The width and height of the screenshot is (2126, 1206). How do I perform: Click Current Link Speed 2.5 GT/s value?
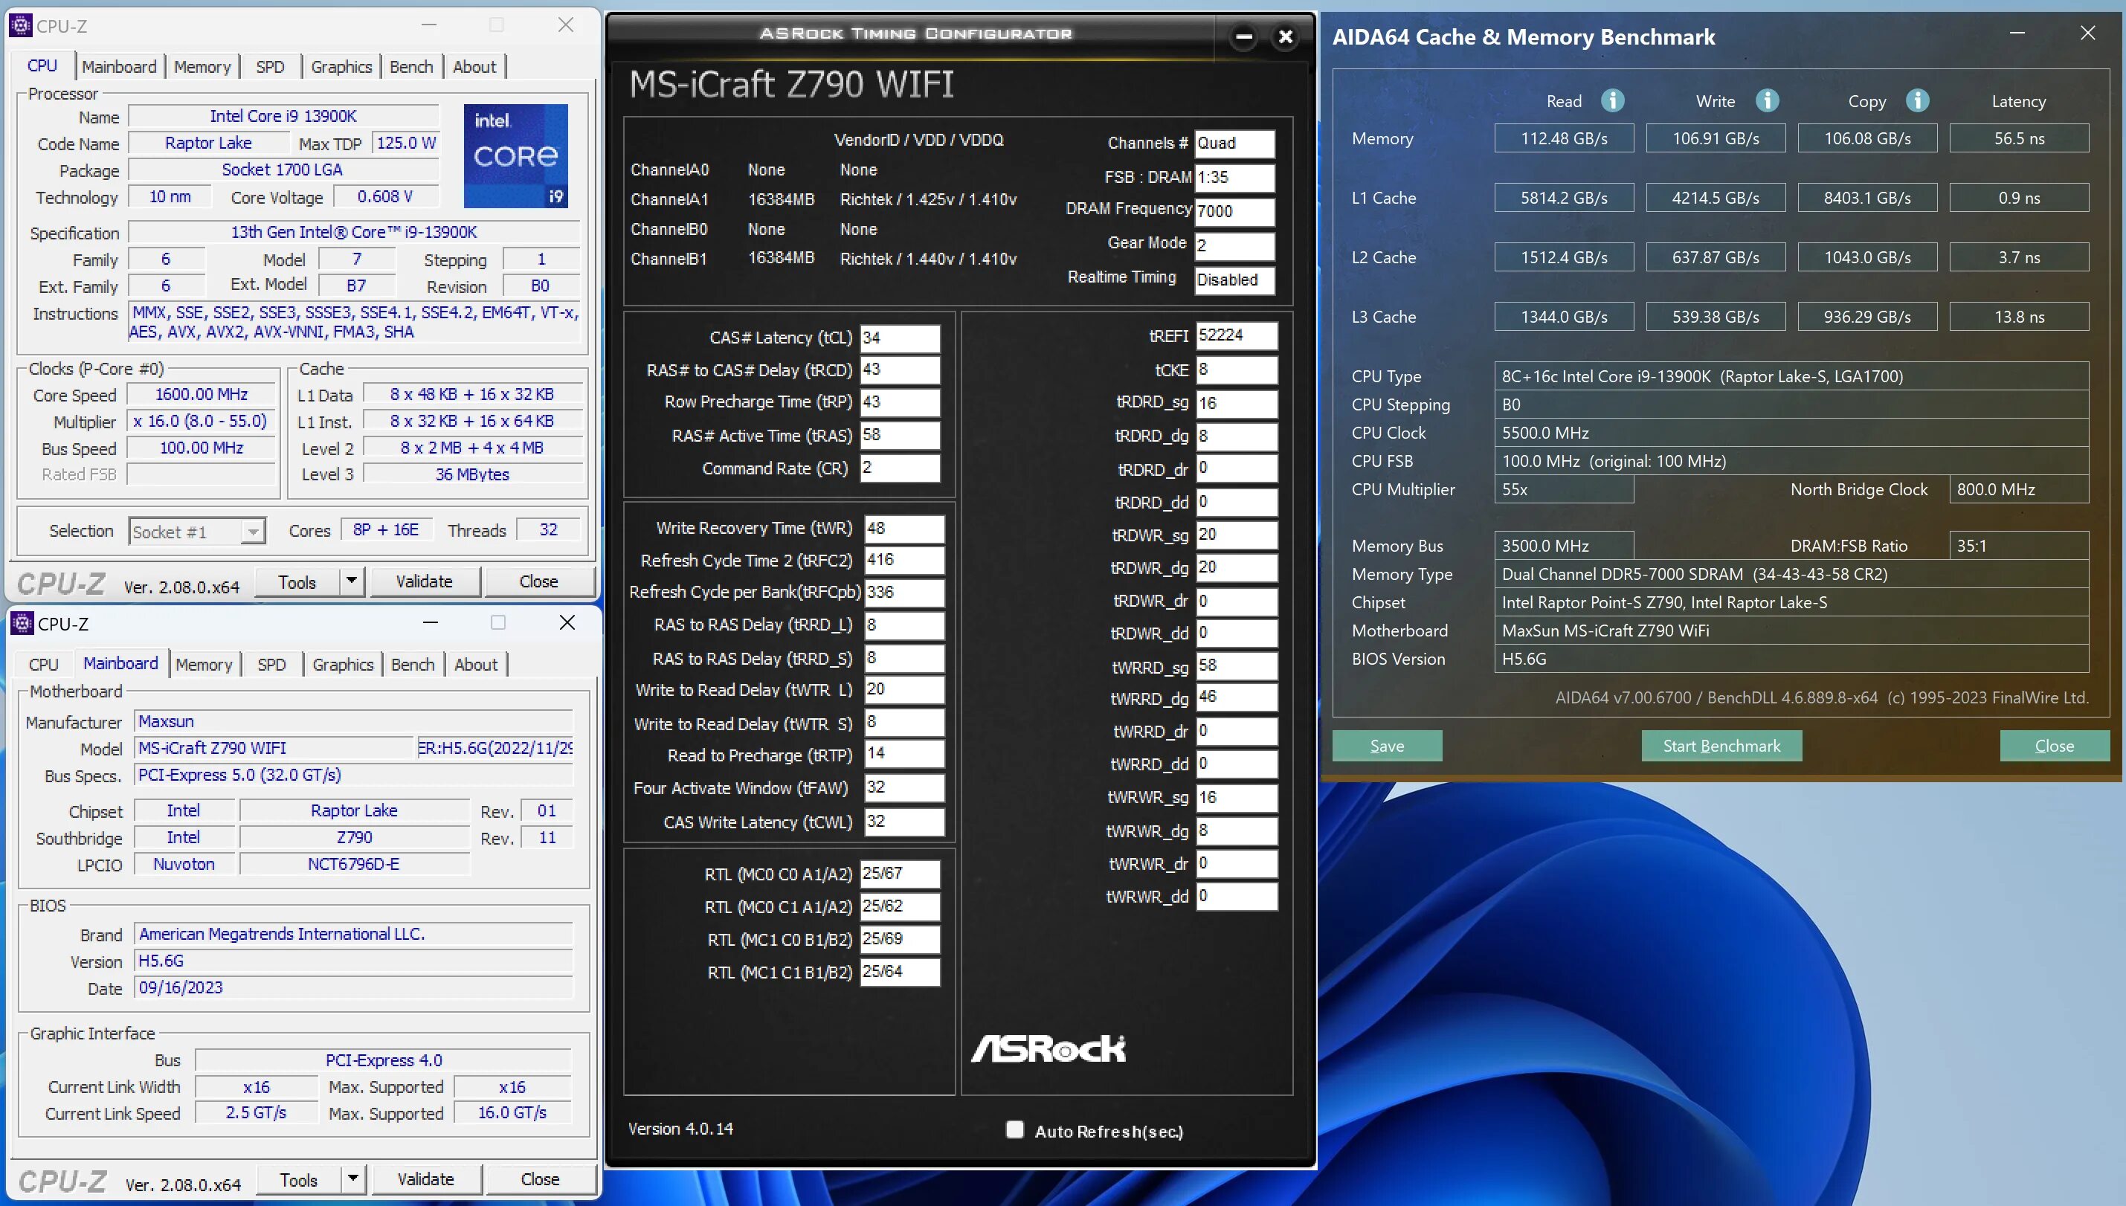(x=256, y=1112)
